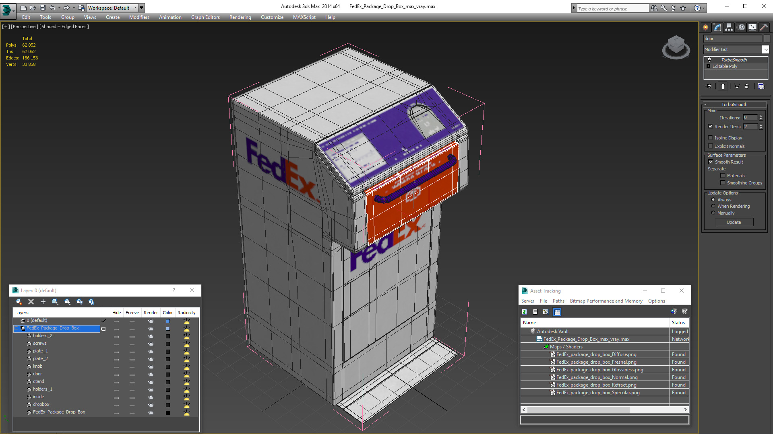The width and height of the screenshot is (773, 434).
Task: Open the undo history dropdown arrow
Action: coord(59,8)
